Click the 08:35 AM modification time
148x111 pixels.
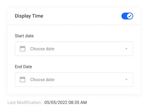[x=78, y=102]
